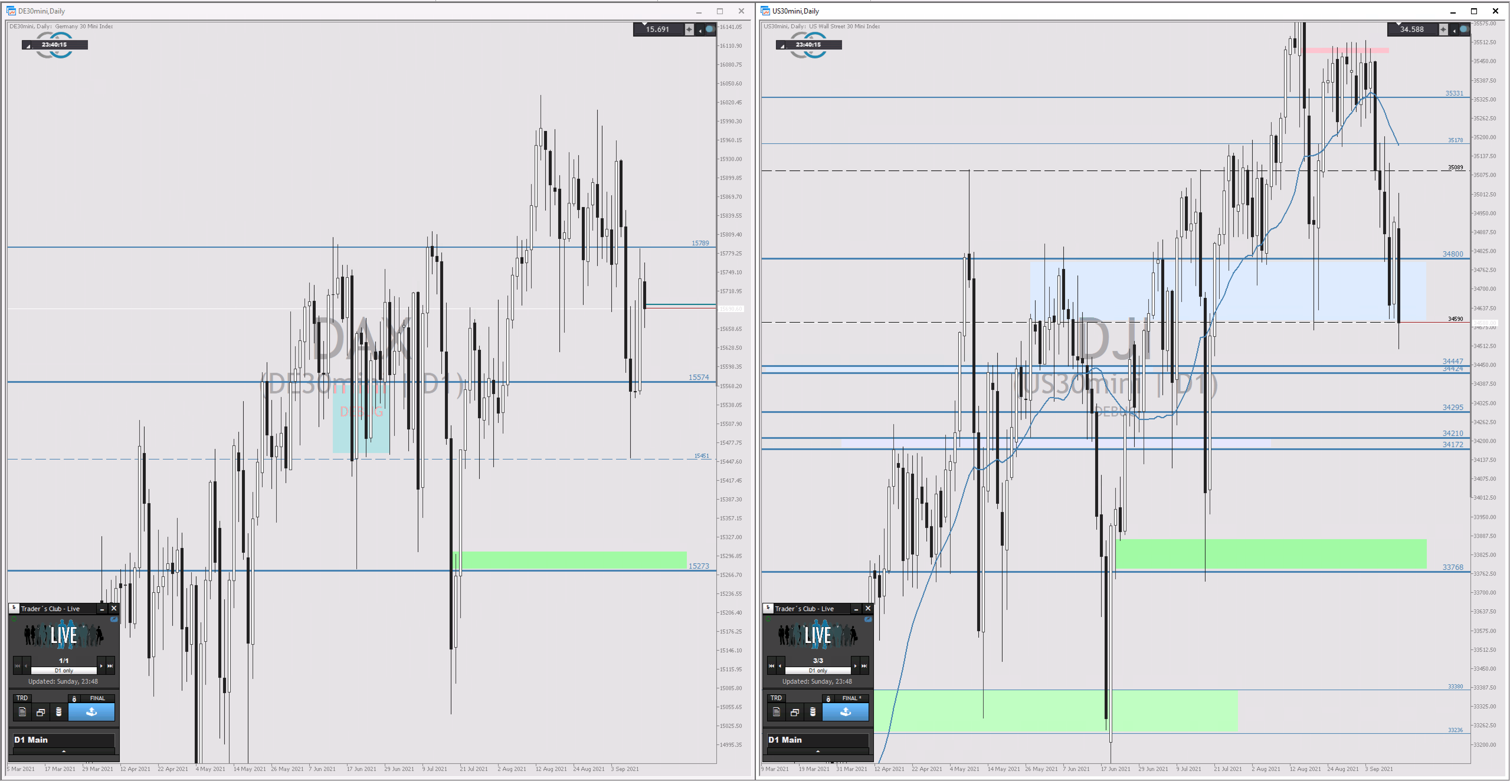Click the TRD button in DE30mini Live panel
Viewport: 1510px width, 781px height.
22,698
